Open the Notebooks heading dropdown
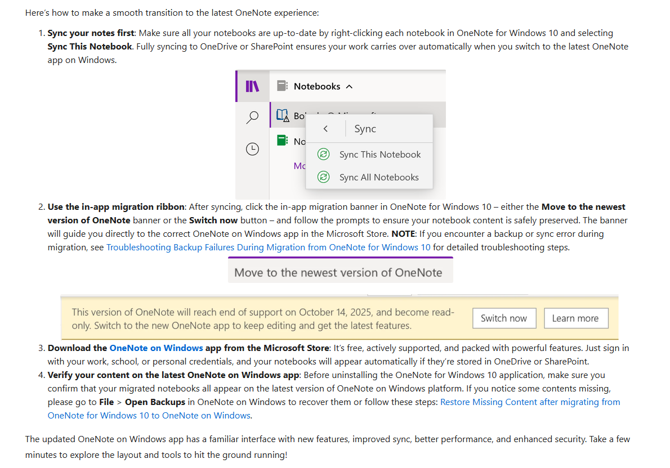This screenshot has height=468, width=670. coord(317,86)
